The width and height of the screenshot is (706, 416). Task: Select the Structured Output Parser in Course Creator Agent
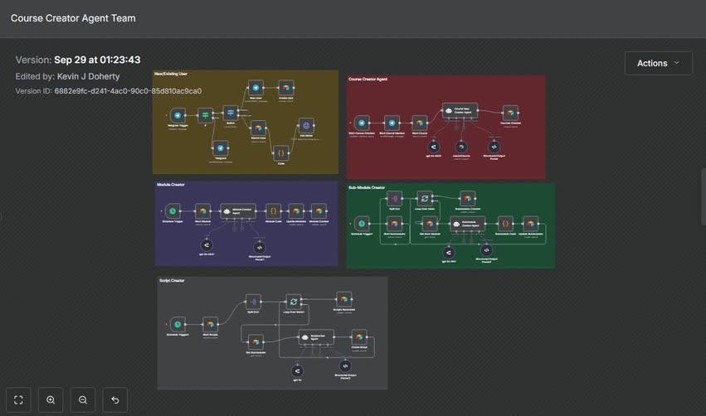(x=494, y=147)
